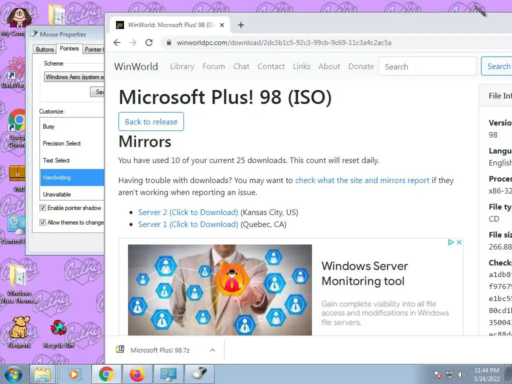Viewport: 512px width, 384px height.
Task: Toggle Allow themes to change checkbox
Action: pos(42,222)
